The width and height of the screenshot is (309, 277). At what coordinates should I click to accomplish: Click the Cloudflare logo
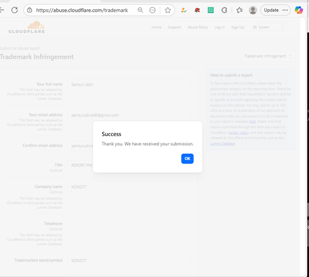27,27
